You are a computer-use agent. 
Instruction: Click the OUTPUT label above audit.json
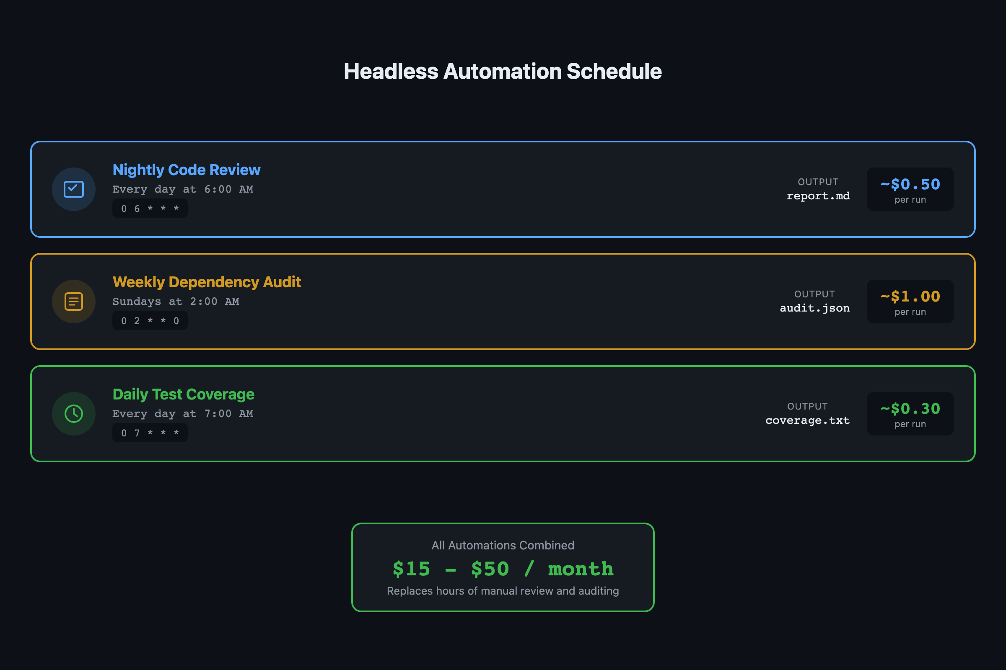(815, 294)
